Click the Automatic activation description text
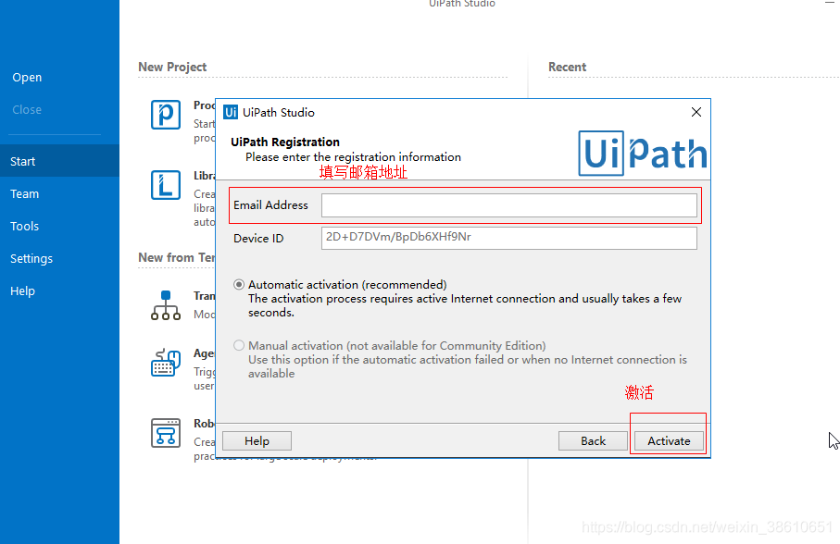The width and height of the screenshot is (840, 544). click(465, 305)
